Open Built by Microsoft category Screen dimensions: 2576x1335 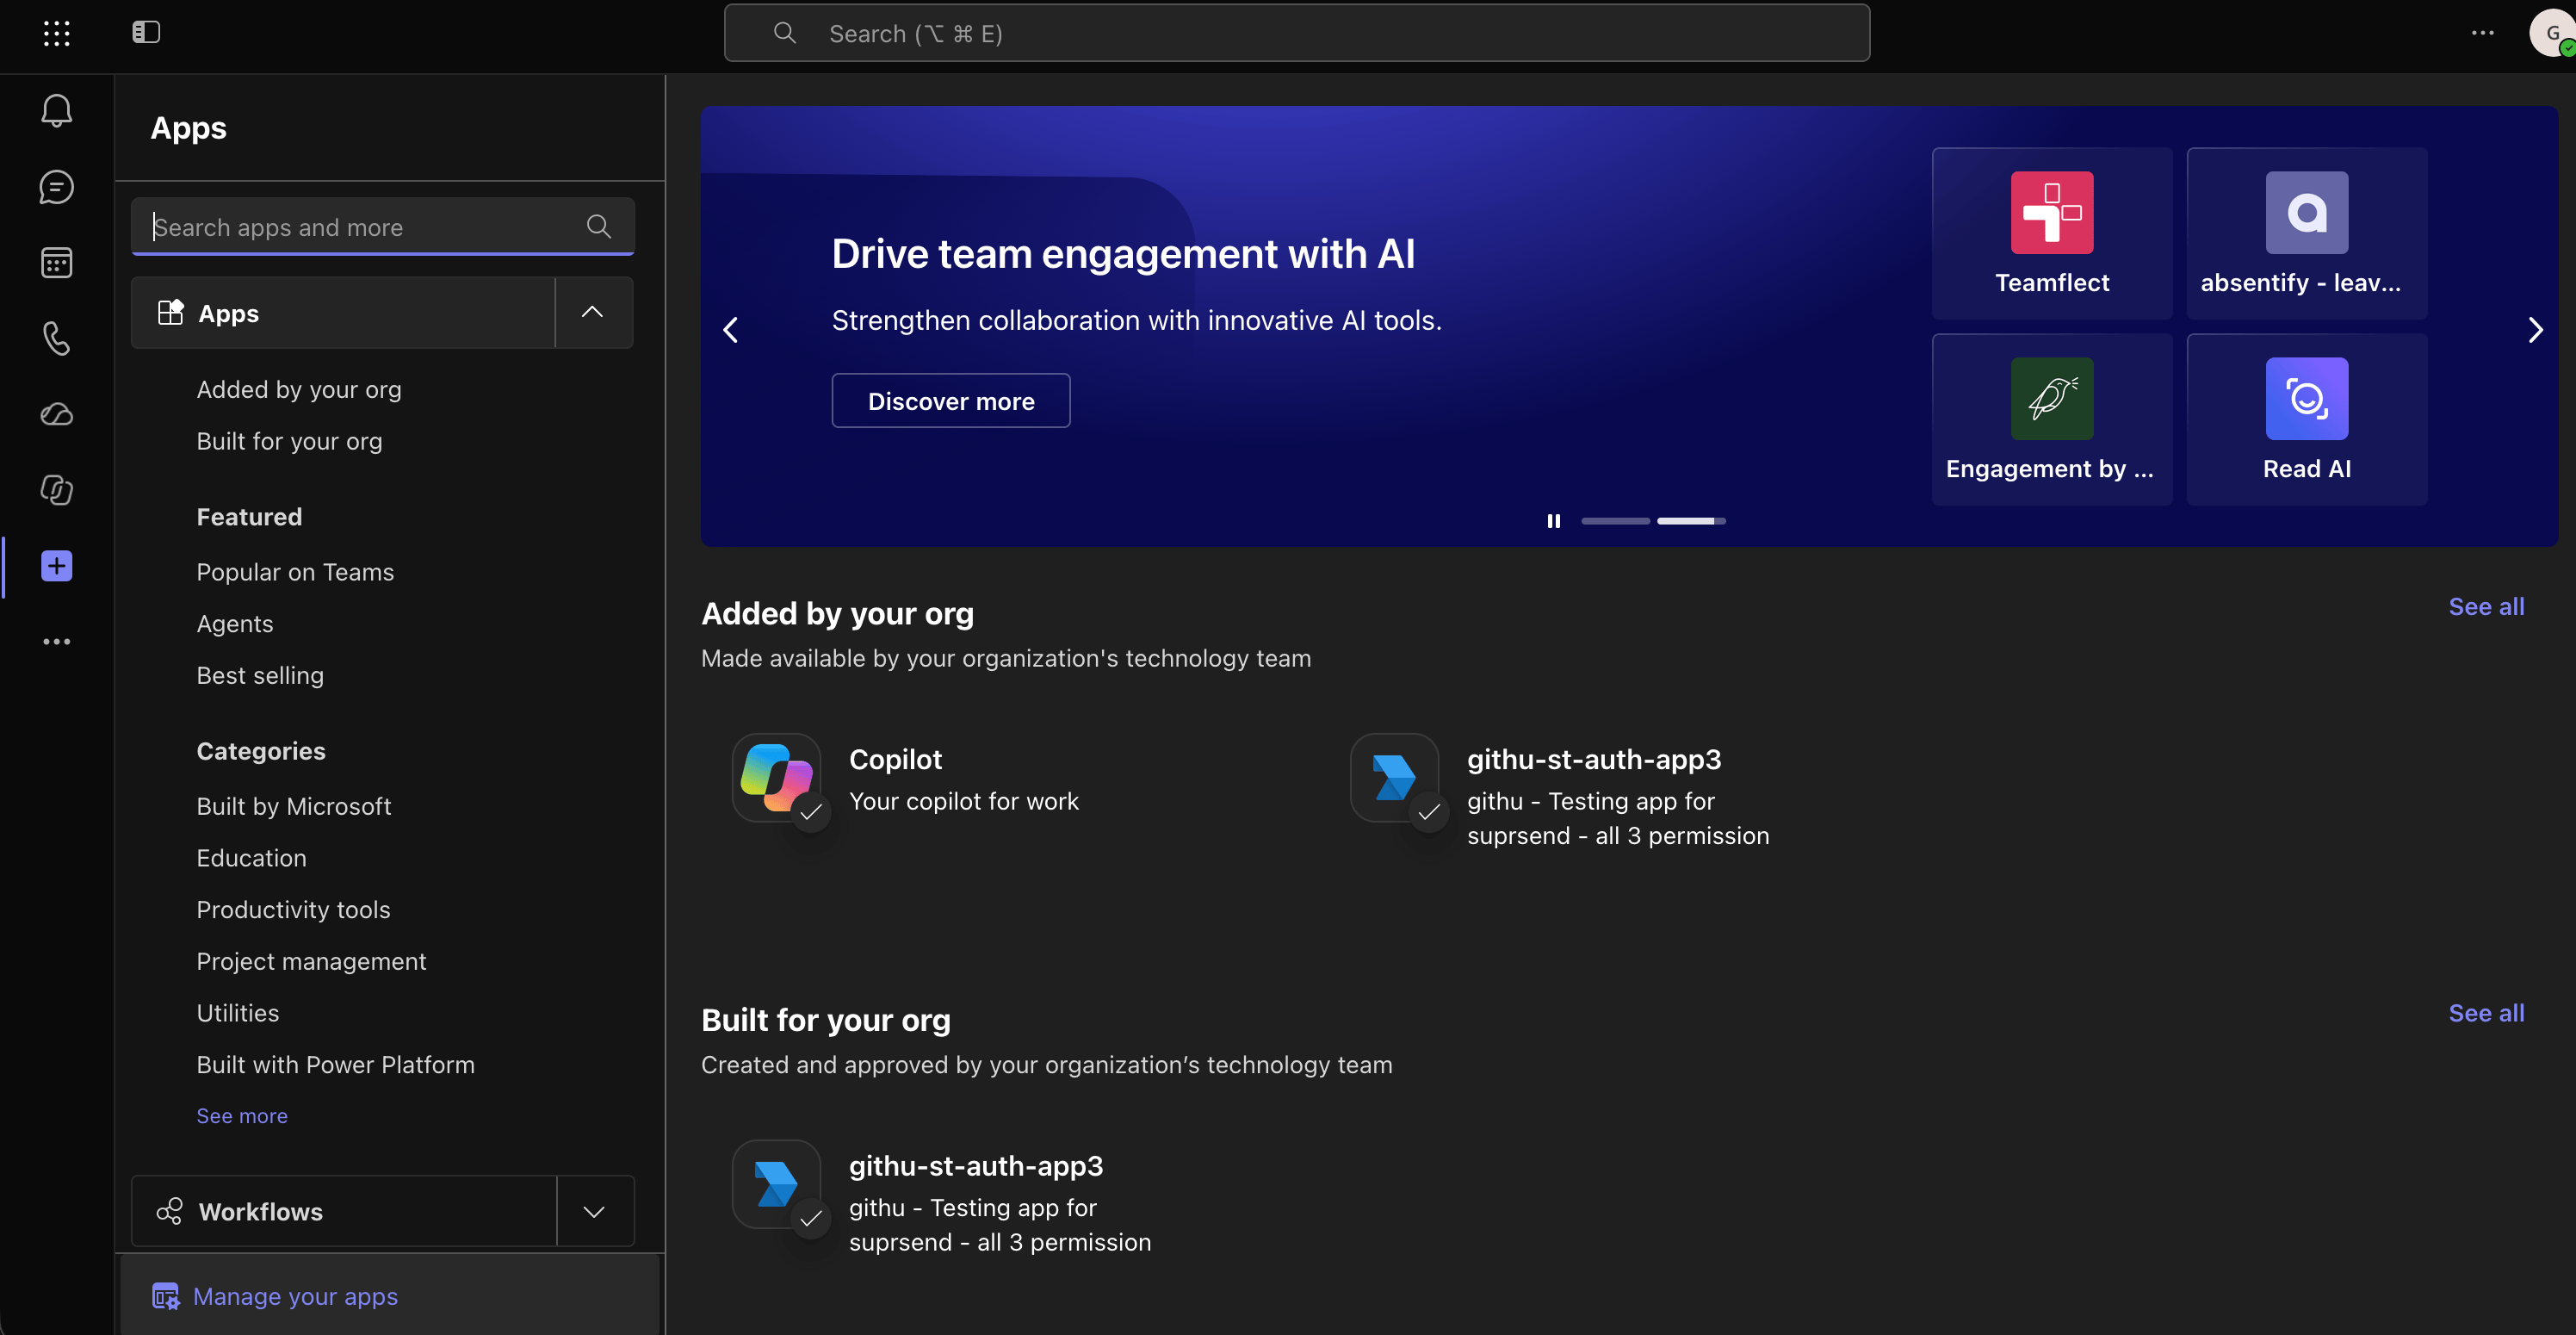(293, 805)
